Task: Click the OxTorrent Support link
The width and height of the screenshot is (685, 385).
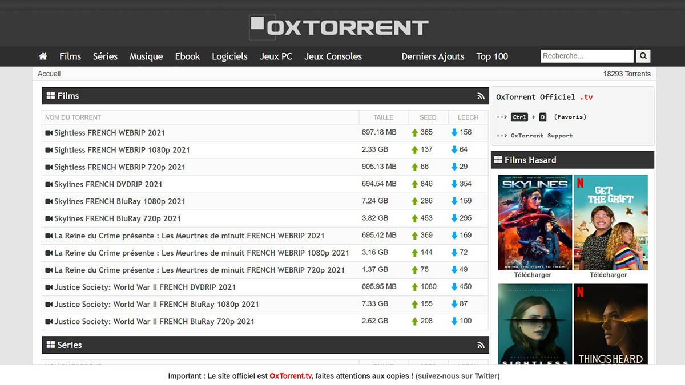Action: point(542,136)
